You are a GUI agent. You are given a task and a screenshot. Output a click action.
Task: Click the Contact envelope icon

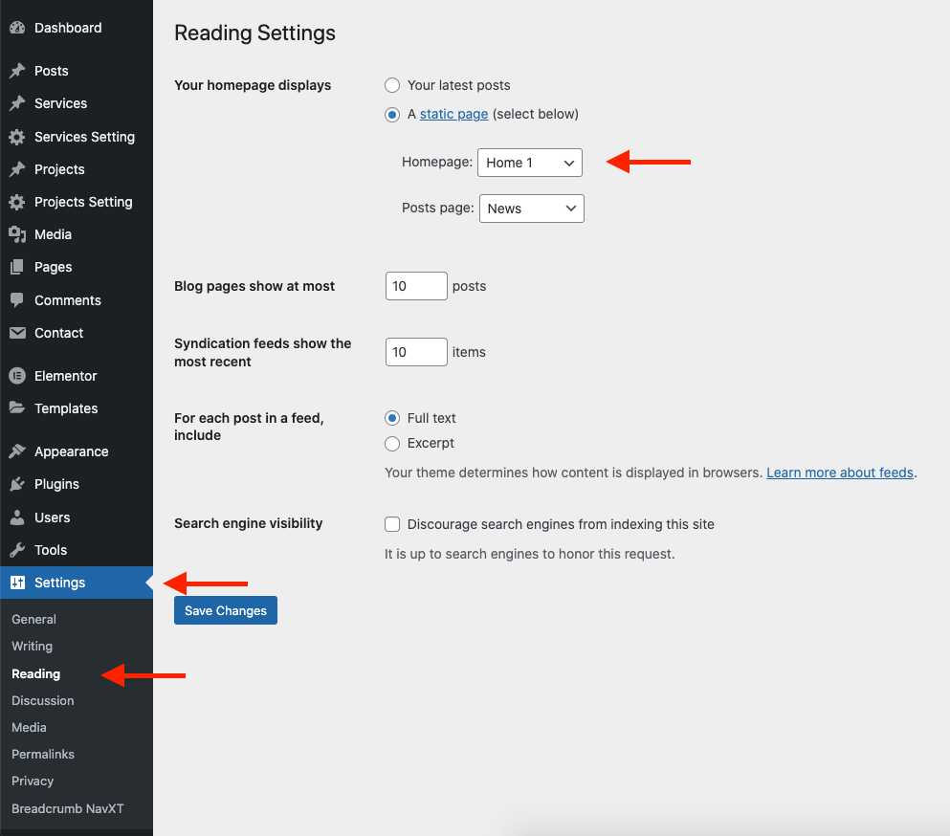16,333
